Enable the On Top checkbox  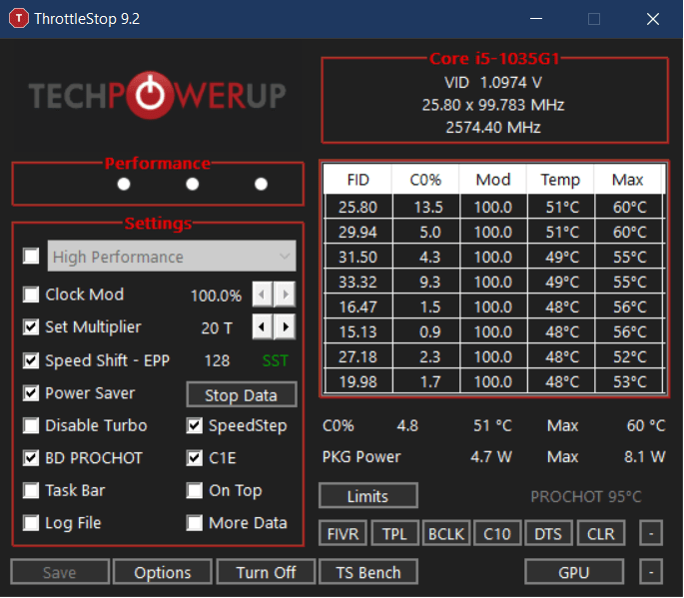(x=195, y=490)
